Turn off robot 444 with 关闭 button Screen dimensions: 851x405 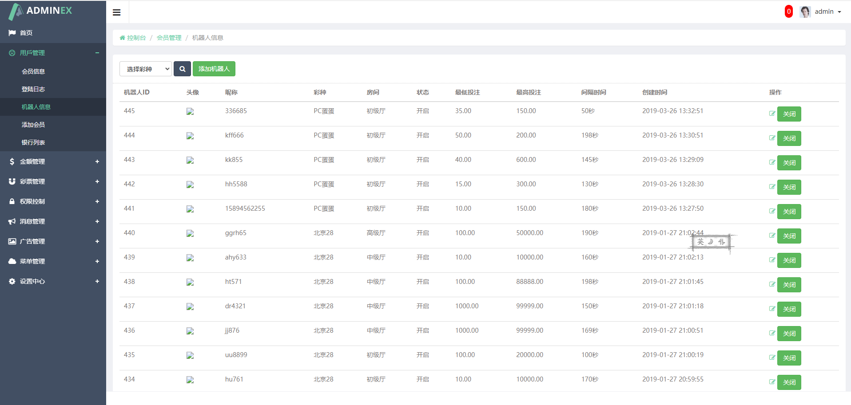tap(789, 138)
